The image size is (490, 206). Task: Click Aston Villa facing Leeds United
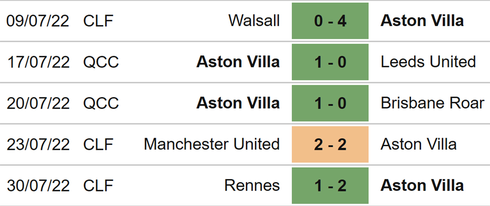point(238,62)
